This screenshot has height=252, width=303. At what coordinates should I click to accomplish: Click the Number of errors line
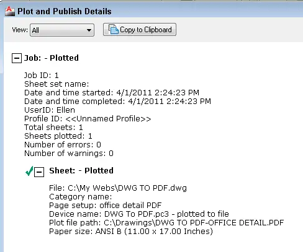coord(63,145)
